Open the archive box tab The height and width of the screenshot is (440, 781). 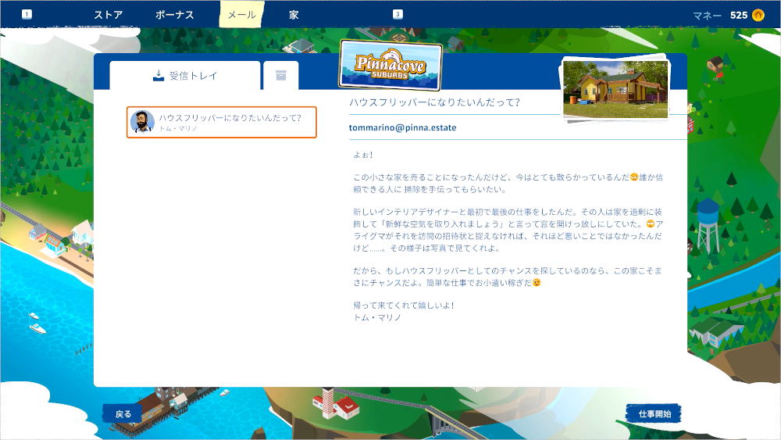(x=281, y=76)
